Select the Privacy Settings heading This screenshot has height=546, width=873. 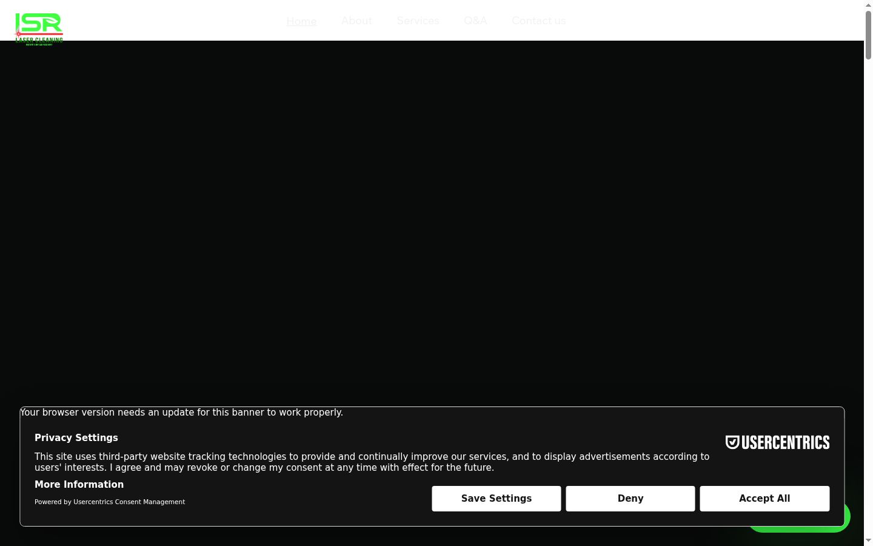(x=76, y=437)
